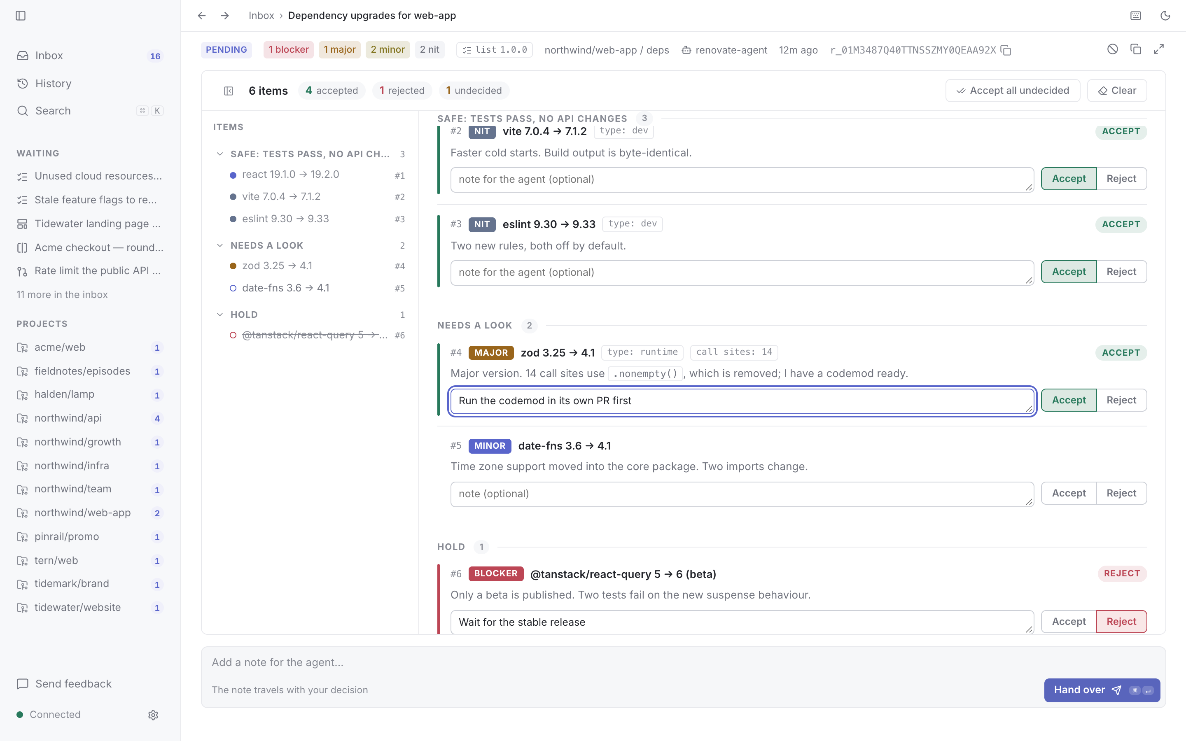1186x741 pixels.
Task: Click the duplicate icon beside expand
Action: [x=1135, y=49]
